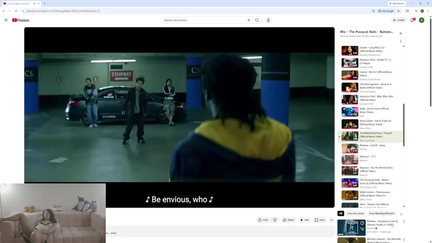Select From the series chip
432x243 pixels.
356,214
